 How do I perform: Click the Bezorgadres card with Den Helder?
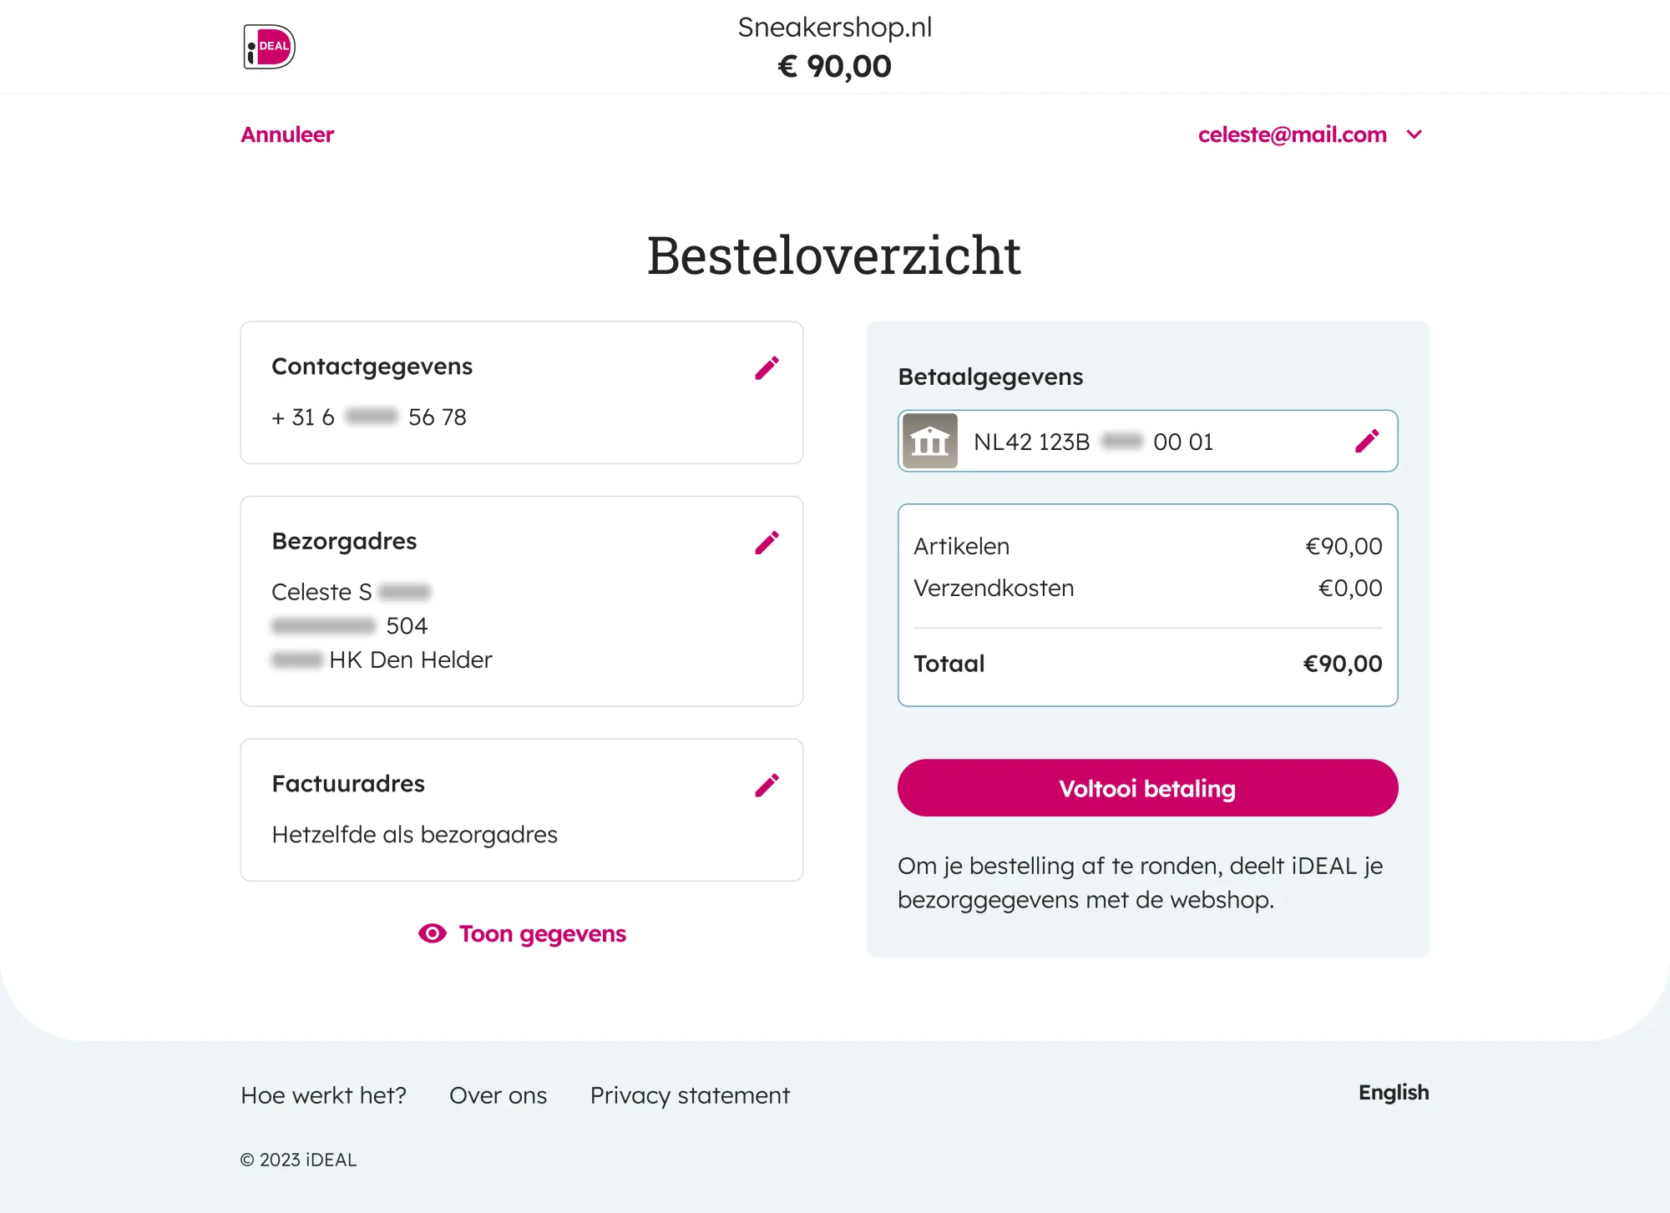click(522, 601)
